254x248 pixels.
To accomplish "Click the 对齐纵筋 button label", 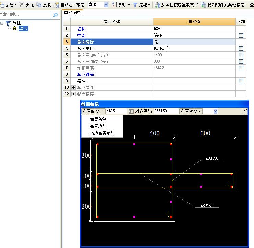I will pyautogui.click(x=143, y=111).
